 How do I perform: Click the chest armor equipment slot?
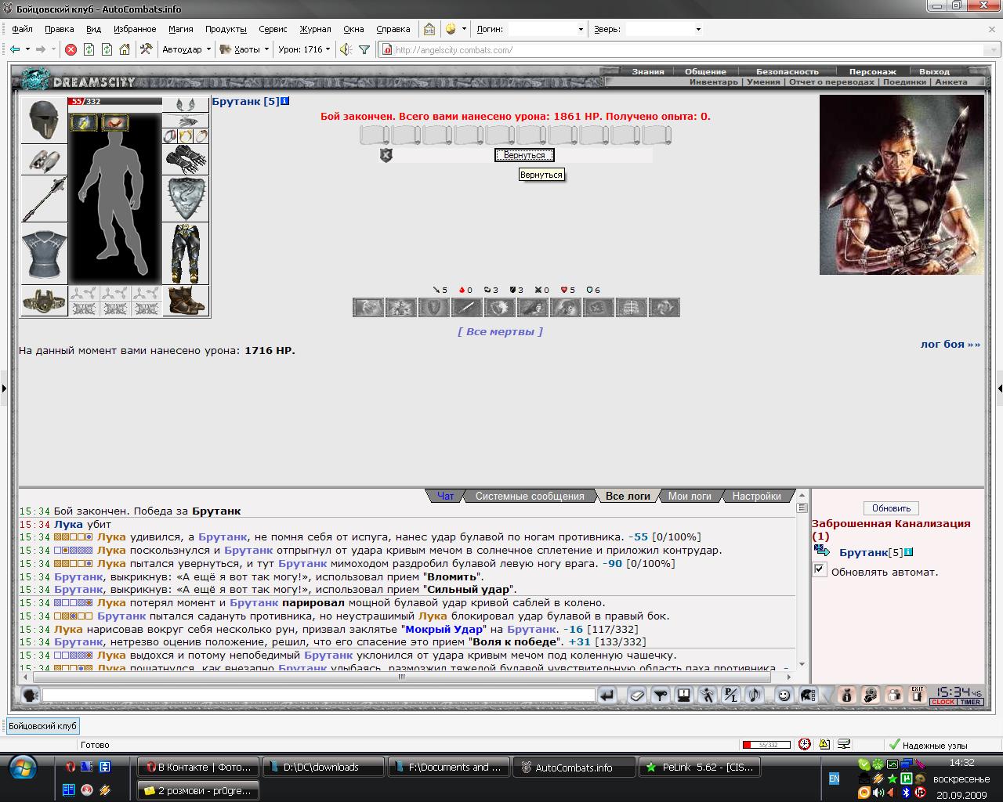[x=44, y=254]
